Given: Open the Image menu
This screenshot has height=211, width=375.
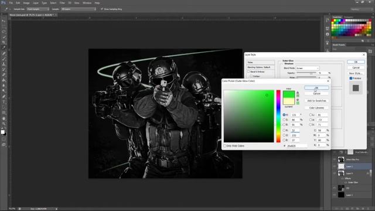Looking at the screenshot, I should pyautogui.click(x=26, y=3).
